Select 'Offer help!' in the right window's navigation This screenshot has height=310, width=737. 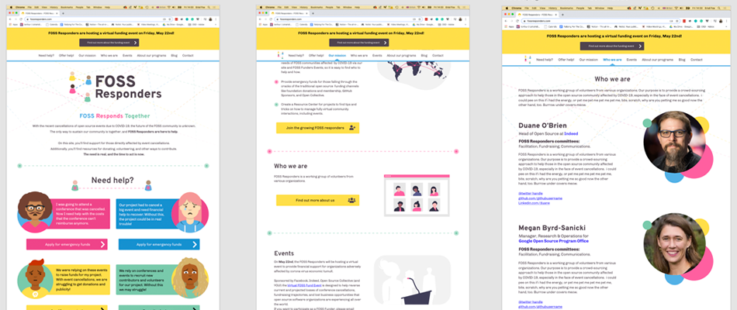pyautogui.click(x=566, y=60)
